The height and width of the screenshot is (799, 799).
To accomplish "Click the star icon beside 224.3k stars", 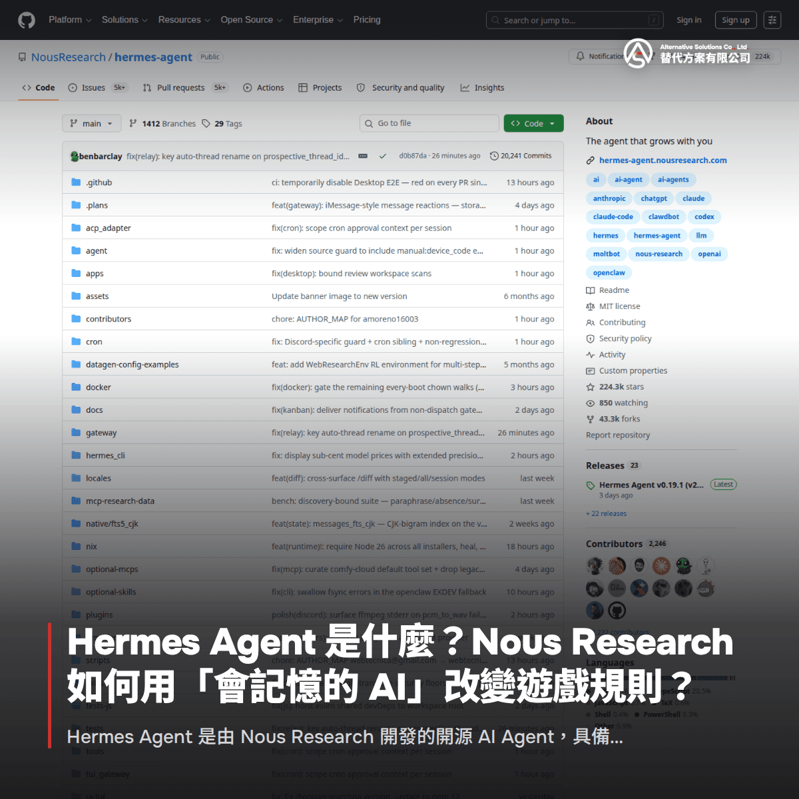I will [591, 387].
